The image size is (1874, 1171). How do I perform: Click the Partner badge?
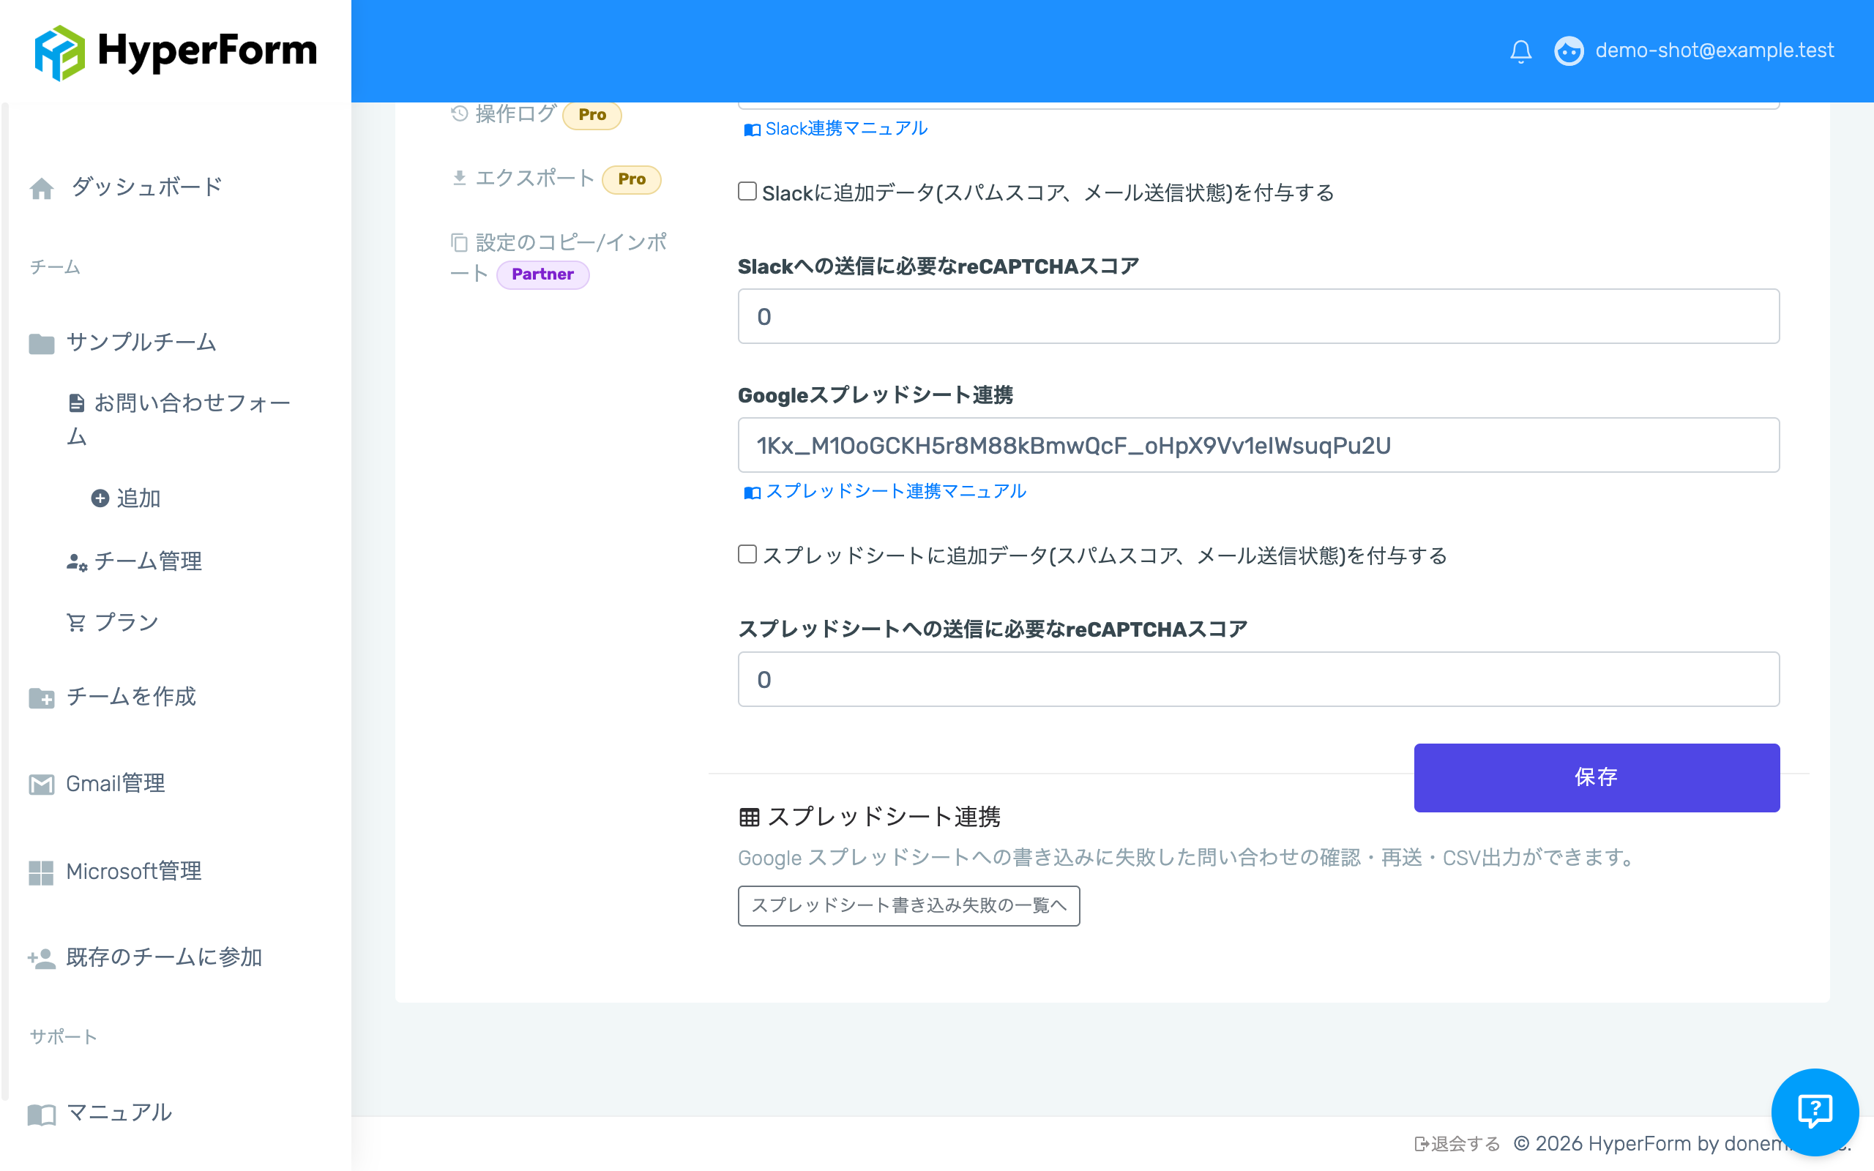tap(543, 274)
